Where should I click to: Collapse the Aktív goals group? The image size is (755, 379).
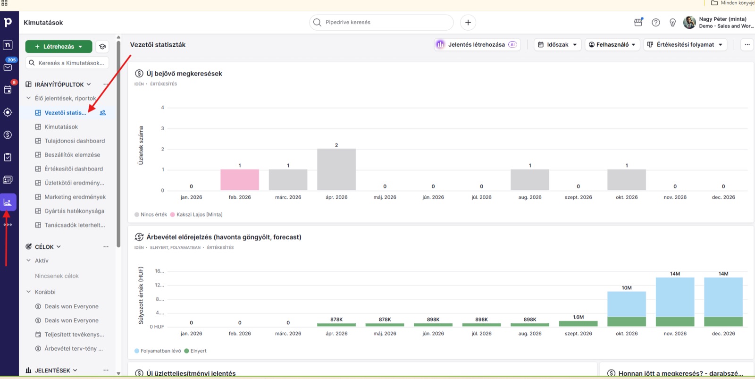(29, 261)
